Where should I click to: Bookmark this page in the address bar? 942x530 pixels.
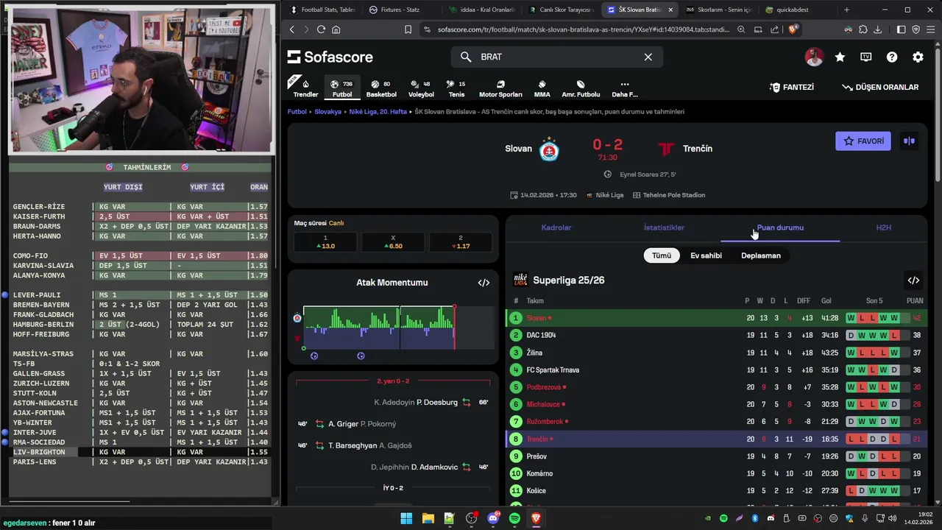(408, 29)
